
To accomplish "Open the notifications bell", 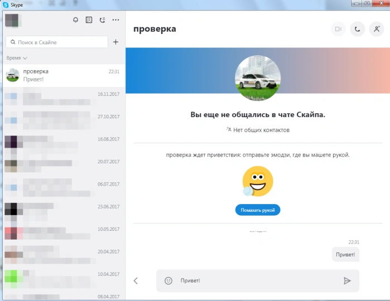I will point(76,20).
